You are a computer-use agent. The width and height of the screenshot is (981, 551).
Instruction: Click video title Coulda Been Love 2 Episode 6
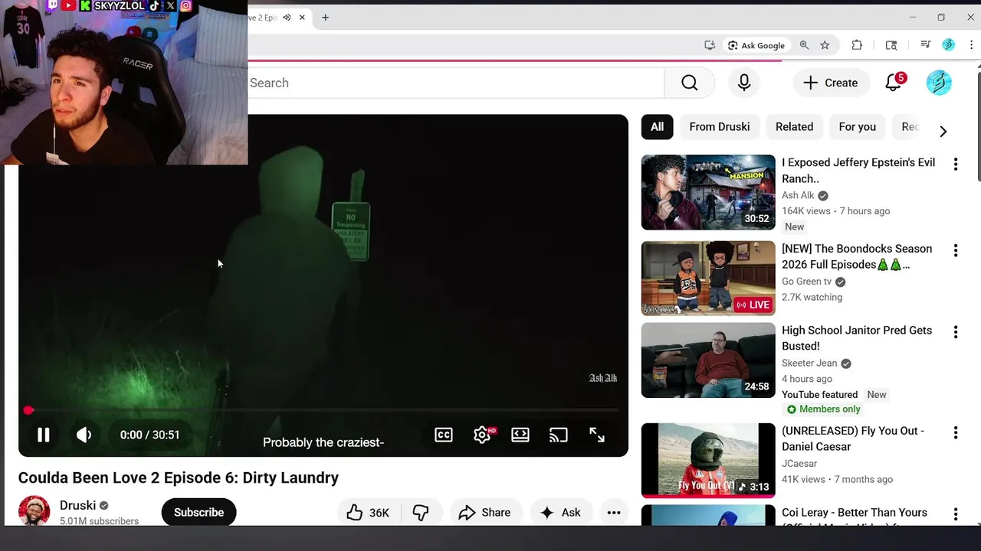(x=179, y=478)
